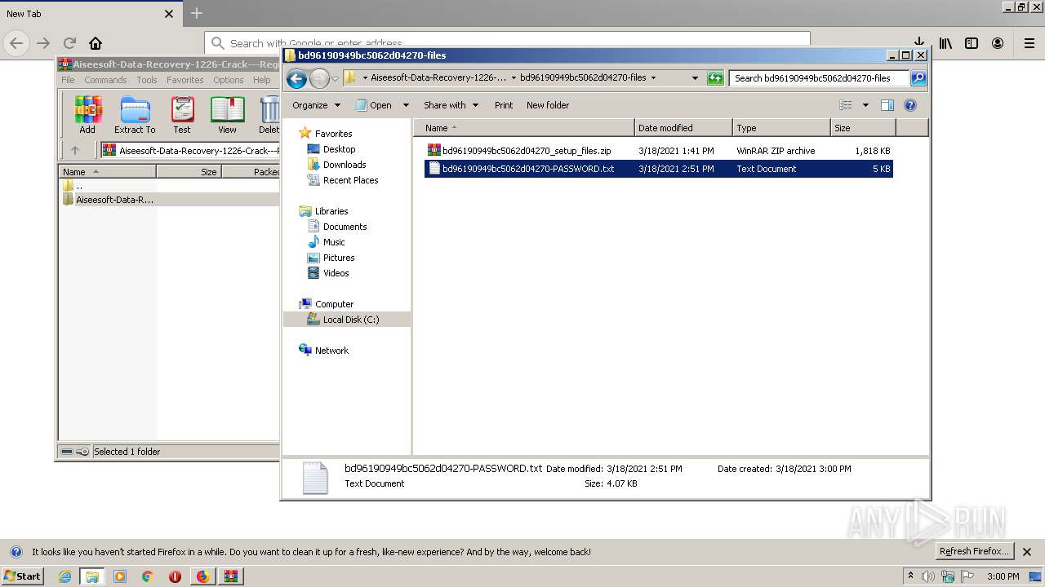This screenshot has height=587, width=1045.
Task: Sort by Type column header
Action: (781, 128)
